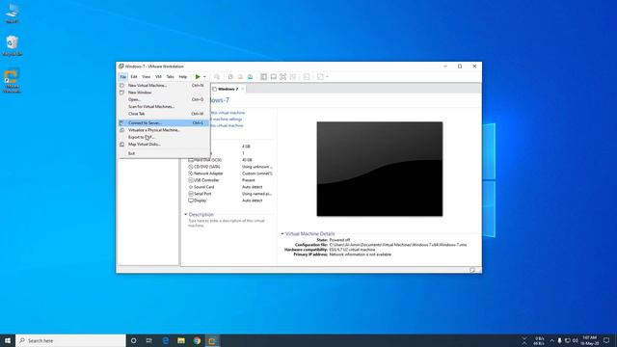
Task: Launch Microsoft Edge from the taskbar
Action: 165,340
